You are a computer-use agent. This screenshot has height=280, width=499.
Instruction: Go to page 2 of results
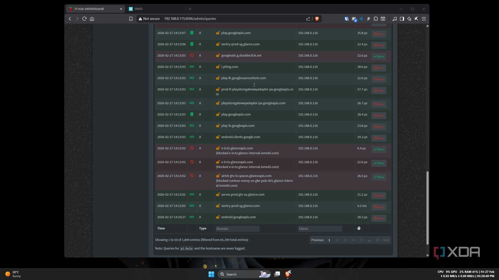click(x=337, y=240)
